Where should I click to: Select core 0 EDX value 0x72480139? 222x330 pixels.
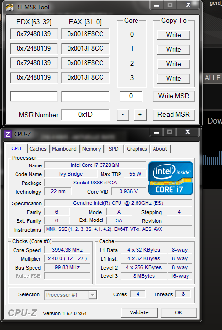(34, 34)
